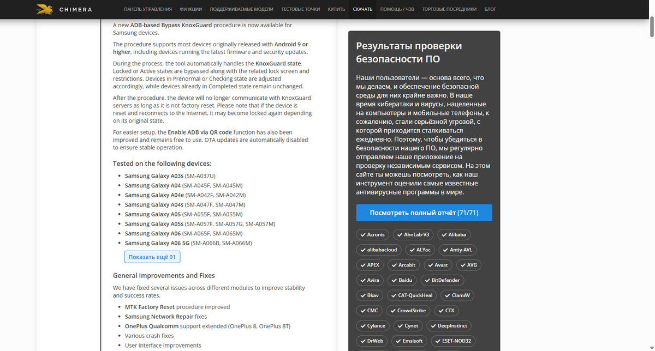655x351 pixels.
Task: Select the Avira badge
Action: click(x=370, y=280)
